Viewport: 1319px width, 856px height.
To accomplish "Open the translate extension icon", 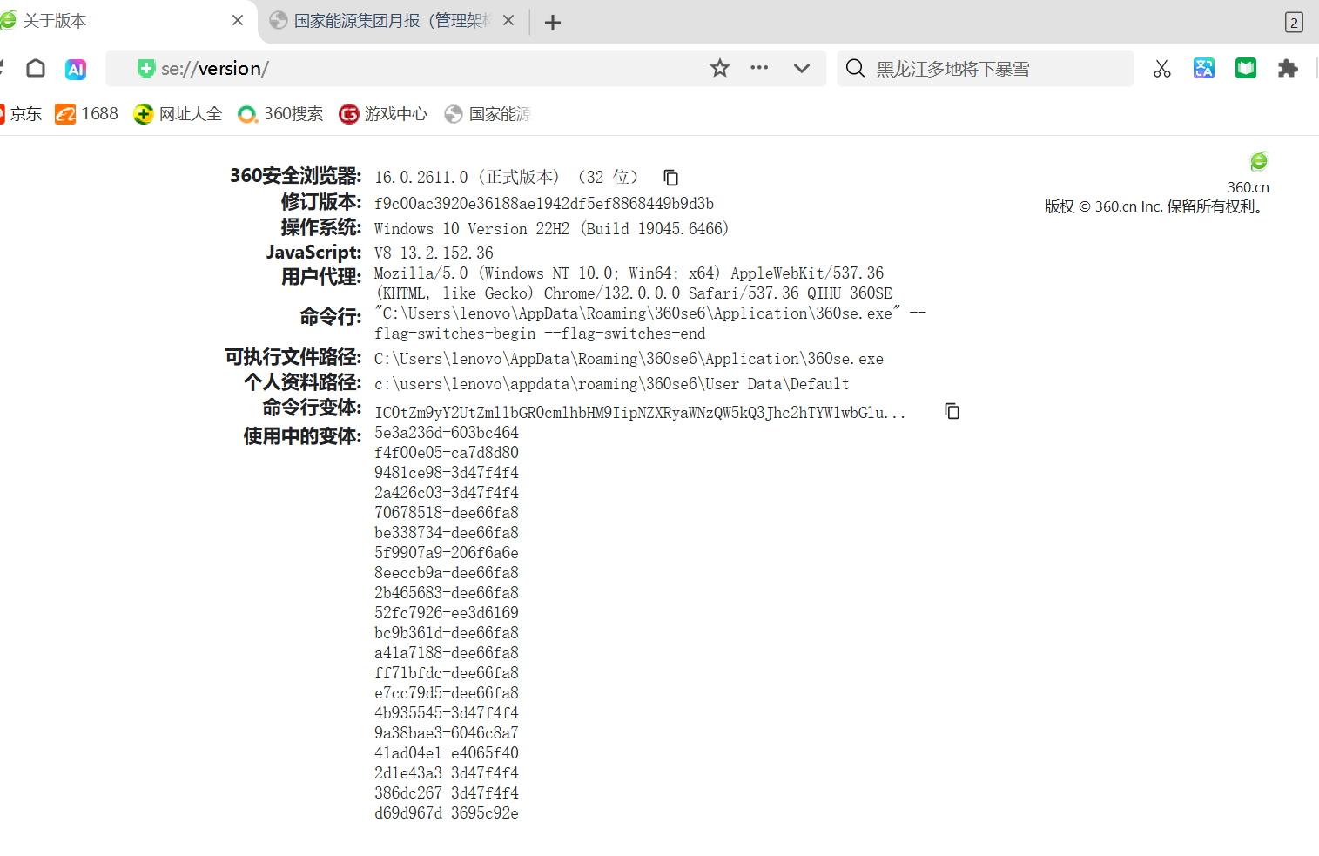I will tap(1203, 68).
